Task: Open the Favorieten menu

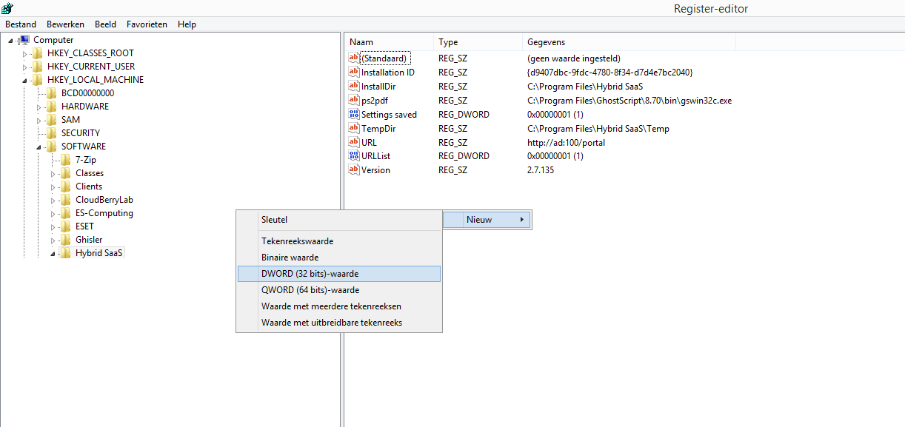Action: [147, 24]
